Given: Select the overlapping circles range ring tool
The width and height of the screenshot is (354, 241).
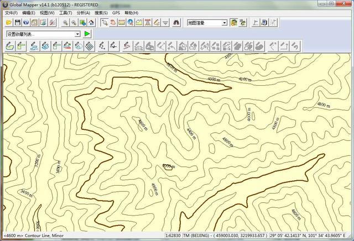Looking at the screenshot, I should point(79,46).
